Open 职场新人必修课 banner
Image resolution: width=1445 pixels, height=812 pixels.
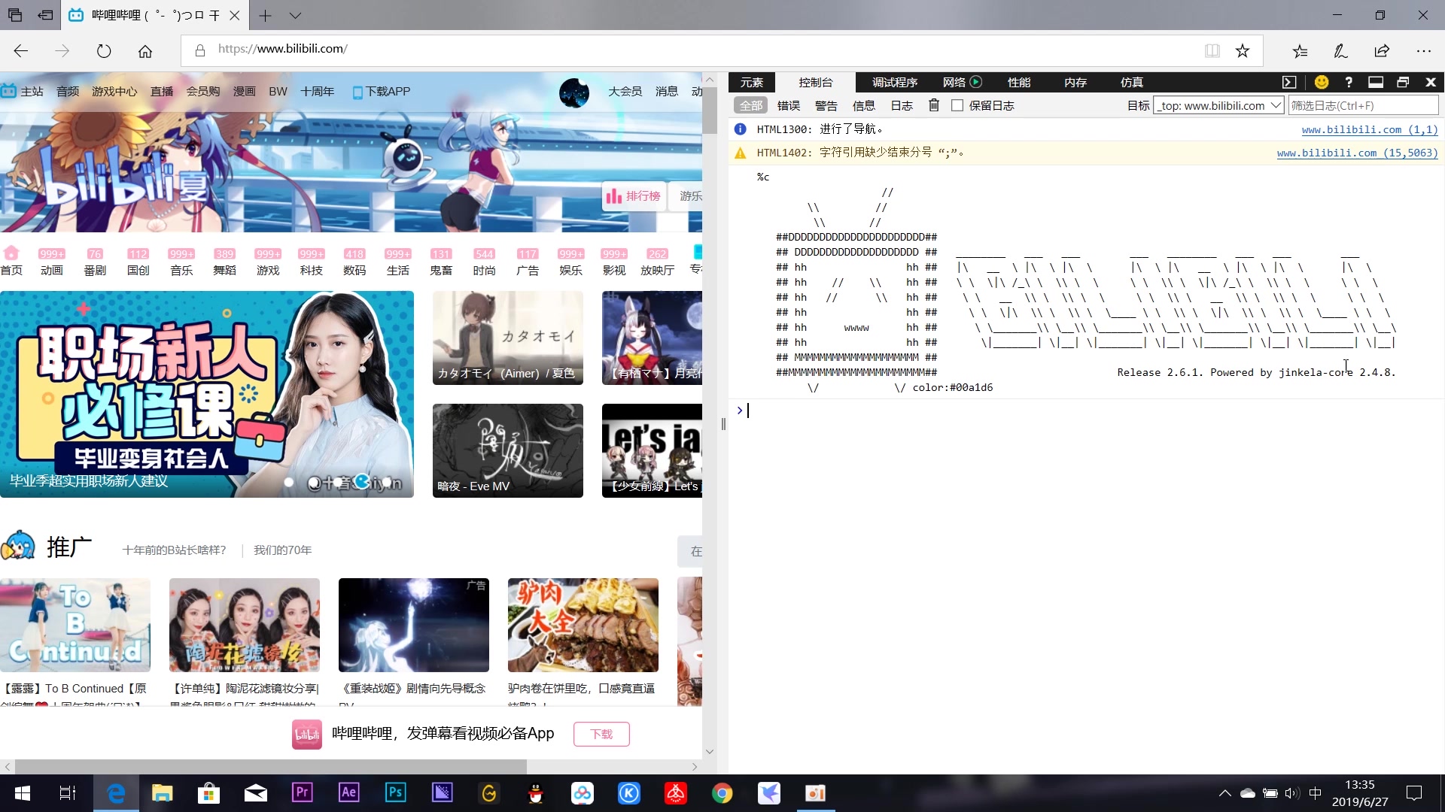(207, 394)
